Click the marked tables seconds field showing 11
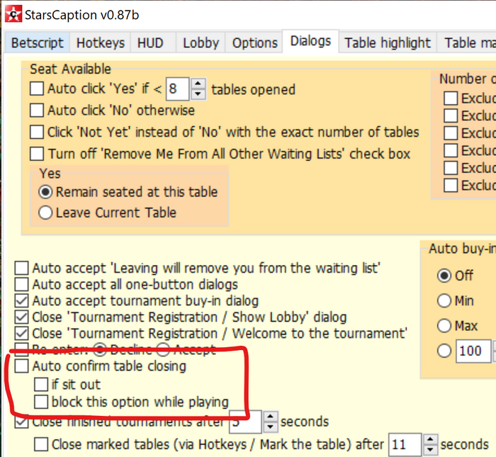Viewport: 496px width, 457px height. pos(405,445)
